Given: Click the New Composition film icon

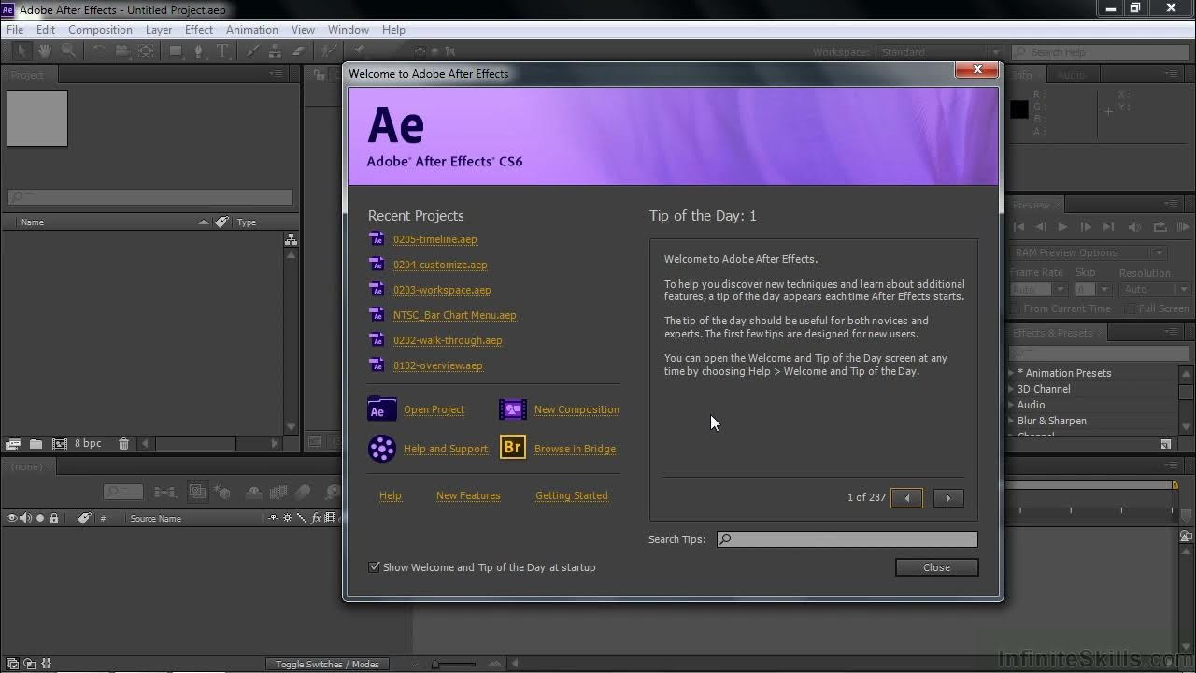Looking at the screenshot, I should click(x=513, y=409).
